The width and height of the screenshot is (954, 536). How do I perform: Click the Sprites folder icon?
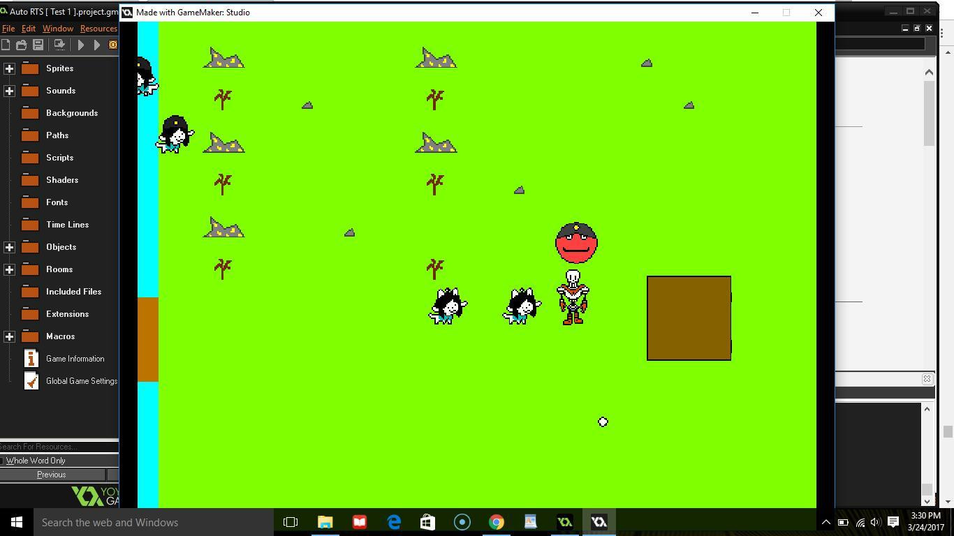pos(30,68)
